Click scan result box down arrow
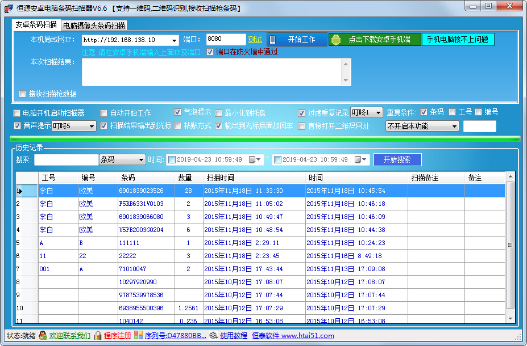 (x=346, y=80)
